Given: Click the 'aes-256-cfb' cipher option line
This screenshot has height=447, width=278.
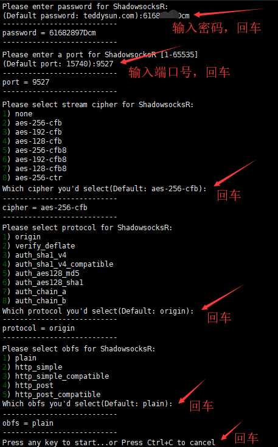Looking at the screenshot, I should pos(32,123).
